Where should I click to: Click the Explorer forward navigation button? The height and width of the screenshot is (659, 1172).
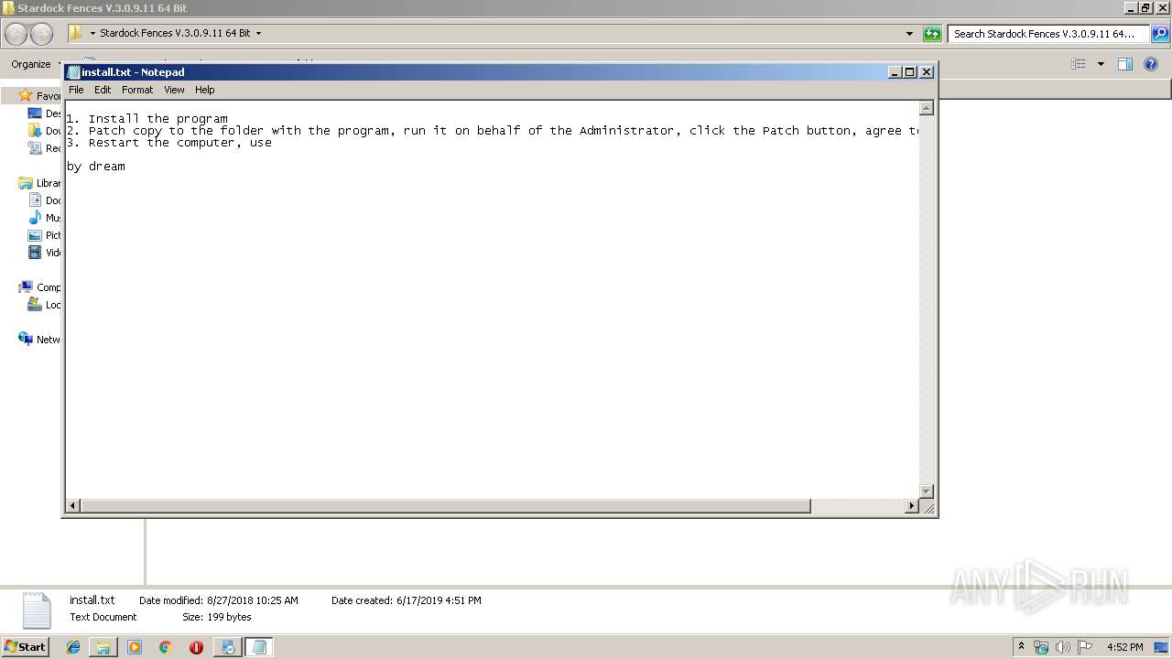41,34
